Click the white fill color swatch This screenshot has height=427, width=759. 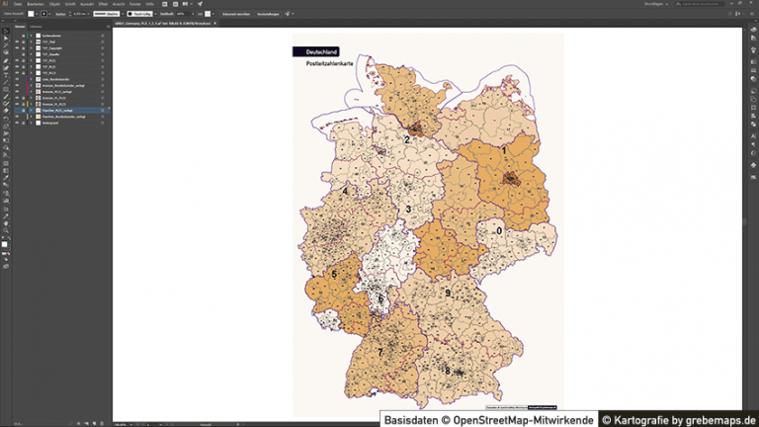(x=4, y=242)
